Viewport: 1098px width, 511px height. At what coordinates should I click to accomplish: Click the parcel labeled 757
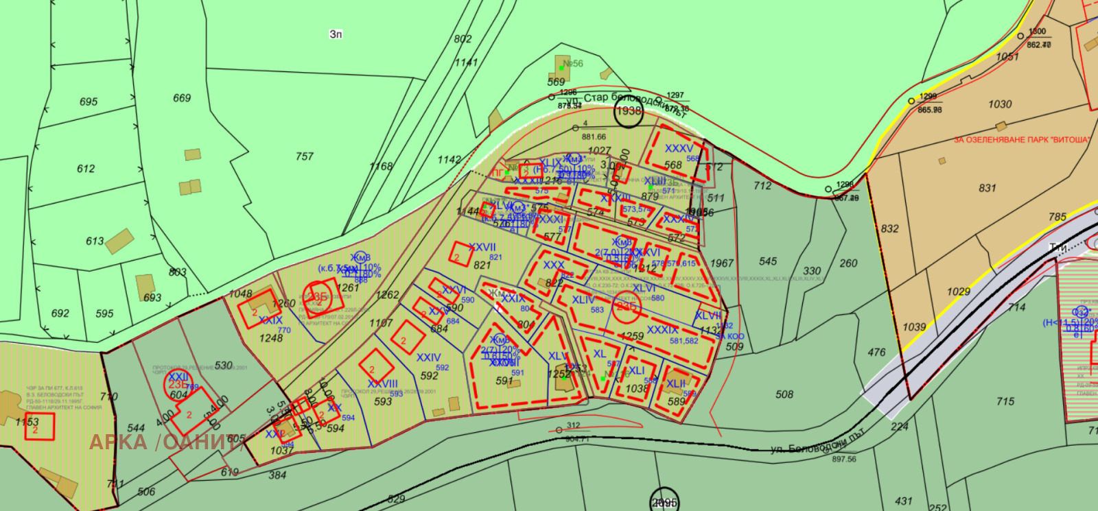pyautogui.click(x=305, y=156)
